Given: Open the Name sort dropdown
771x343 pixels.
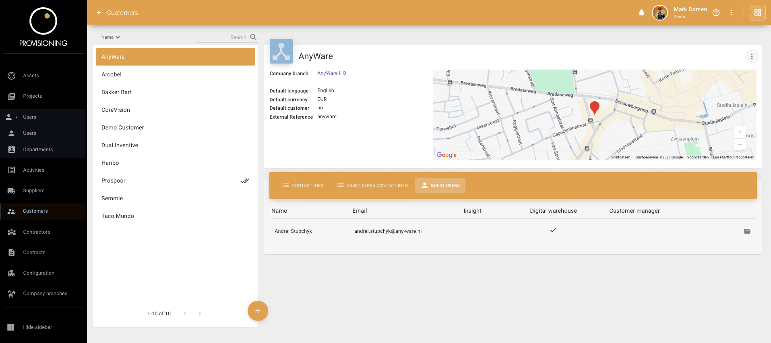Looking at the screenshot, I should pos(111,37).
